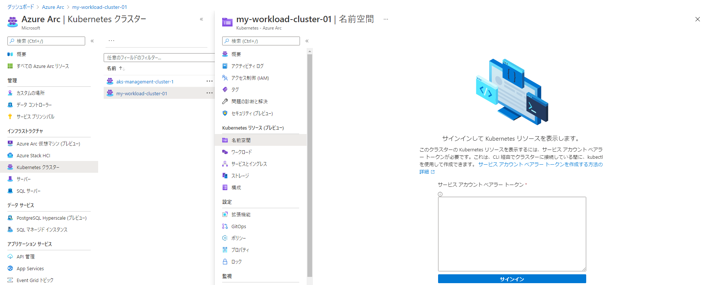Click the my-workload-cluster-01 breadcrumb

tap(100, 7)
